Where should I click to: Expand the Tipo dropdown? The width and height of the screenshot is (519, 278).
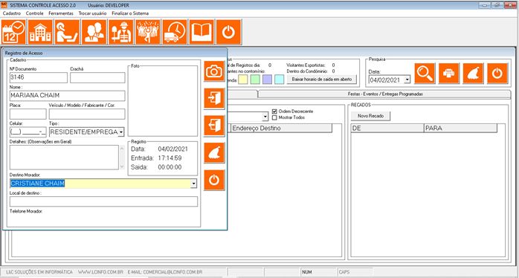pos(121,132)
